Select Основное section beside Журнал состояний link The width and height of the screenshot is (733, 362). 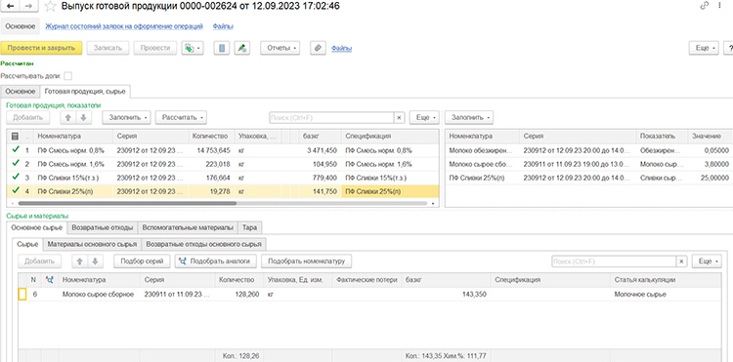(21, 26)
